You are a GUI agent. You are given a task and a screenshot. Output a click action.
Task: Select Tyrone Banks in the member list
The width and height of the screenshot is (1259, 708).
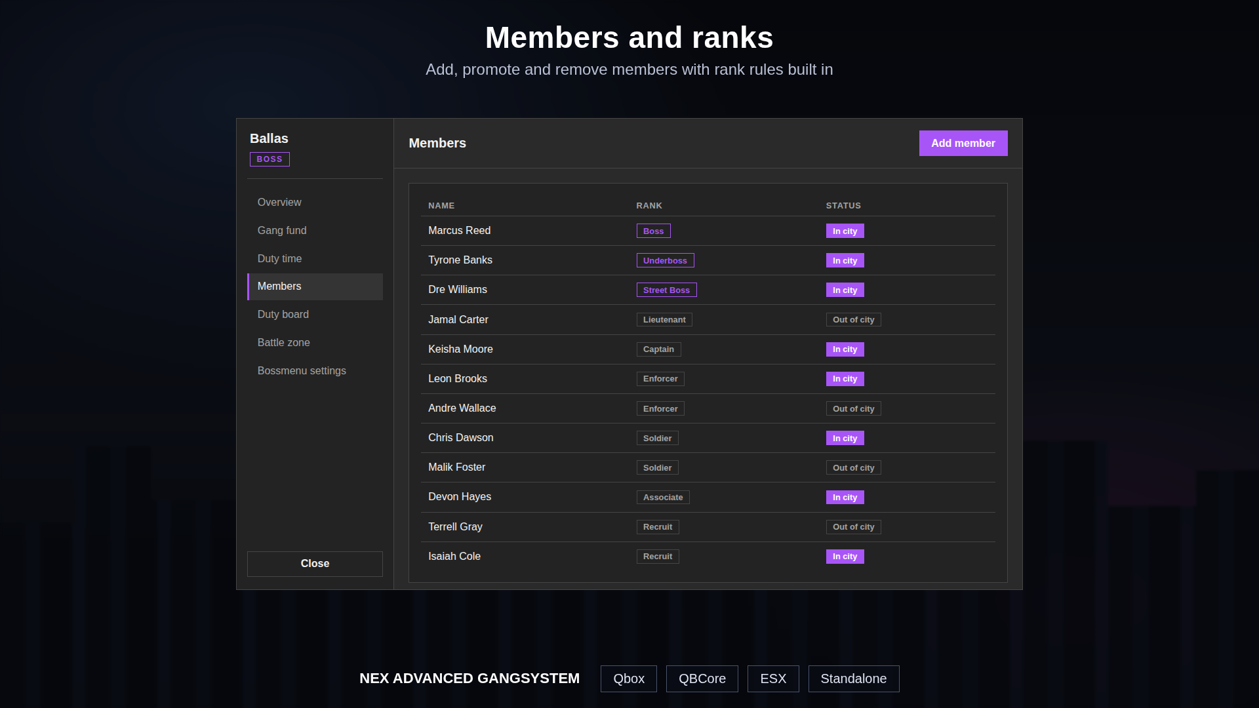[x=460, y=260]
